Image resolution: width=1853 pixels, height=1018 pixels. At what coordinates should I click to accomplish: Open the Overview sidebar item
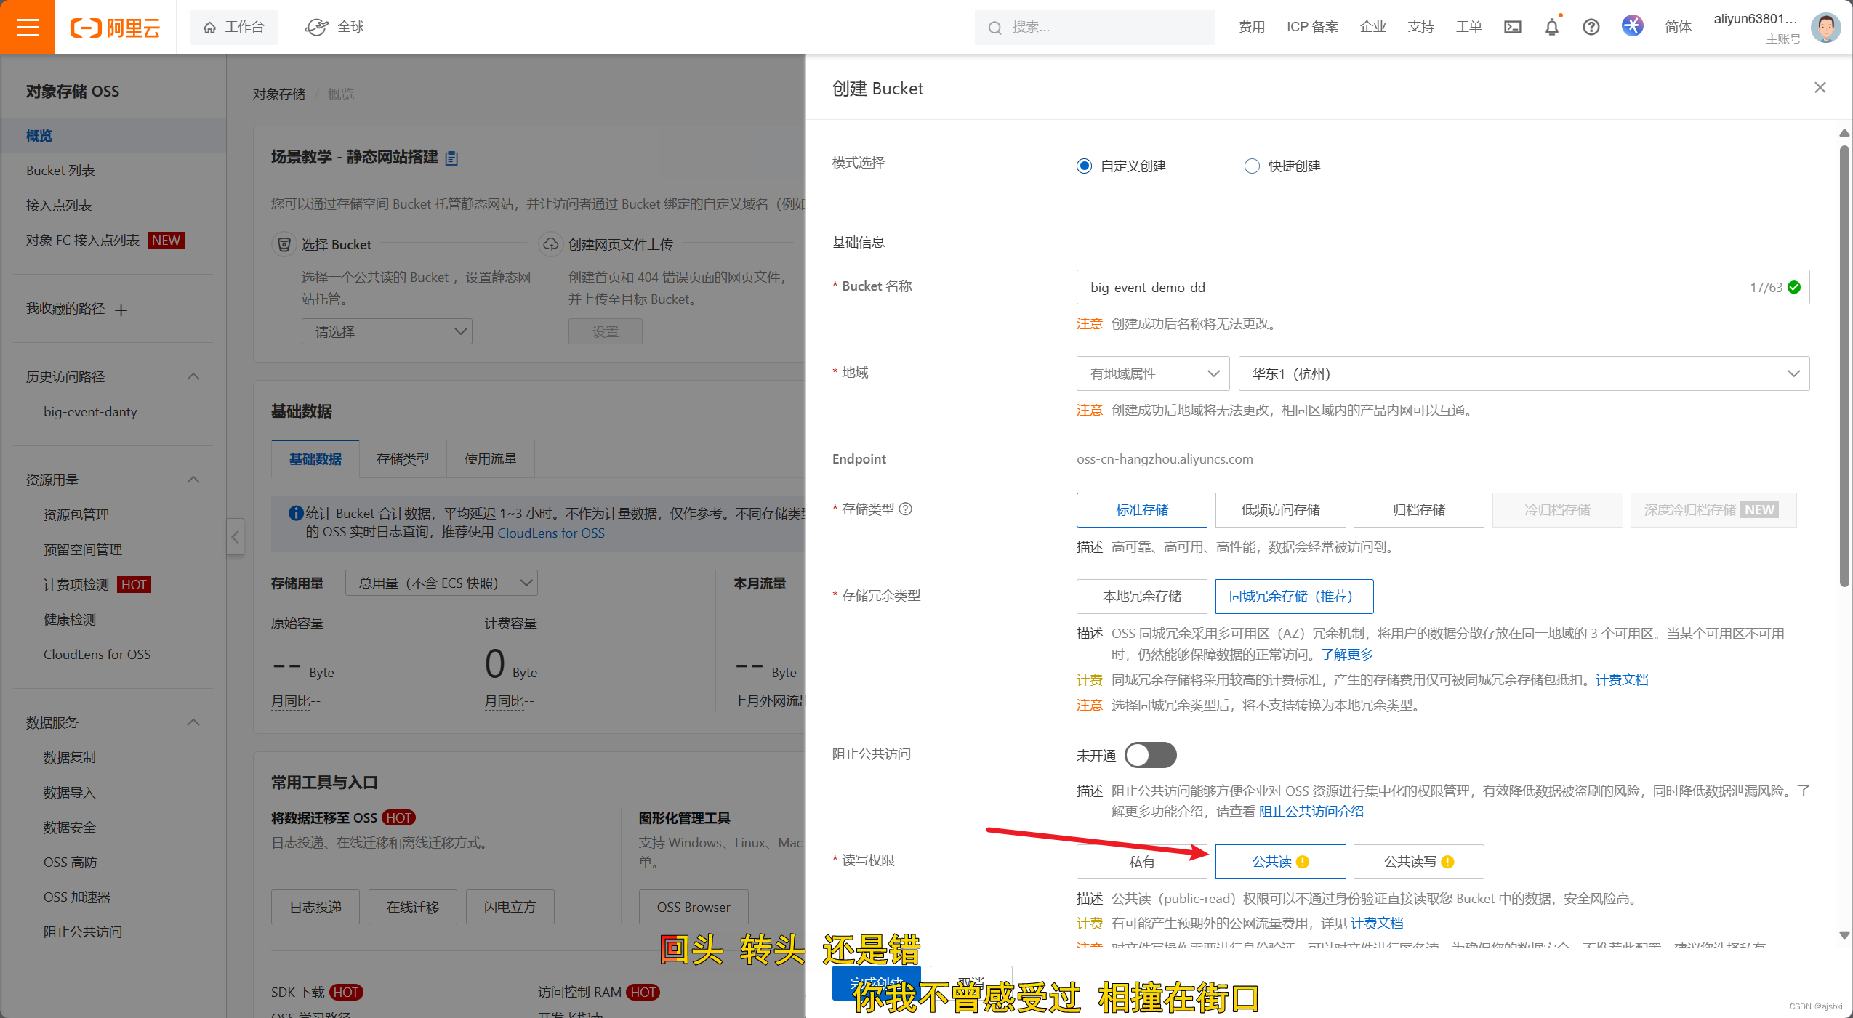(113, 136)
